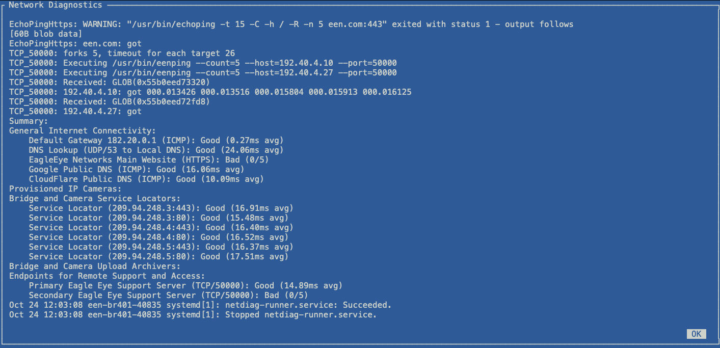The width and height of the screenshot is (720, 348).
Task: Click Provisioned IP Cameras heading
Action: tap(65, 189)
